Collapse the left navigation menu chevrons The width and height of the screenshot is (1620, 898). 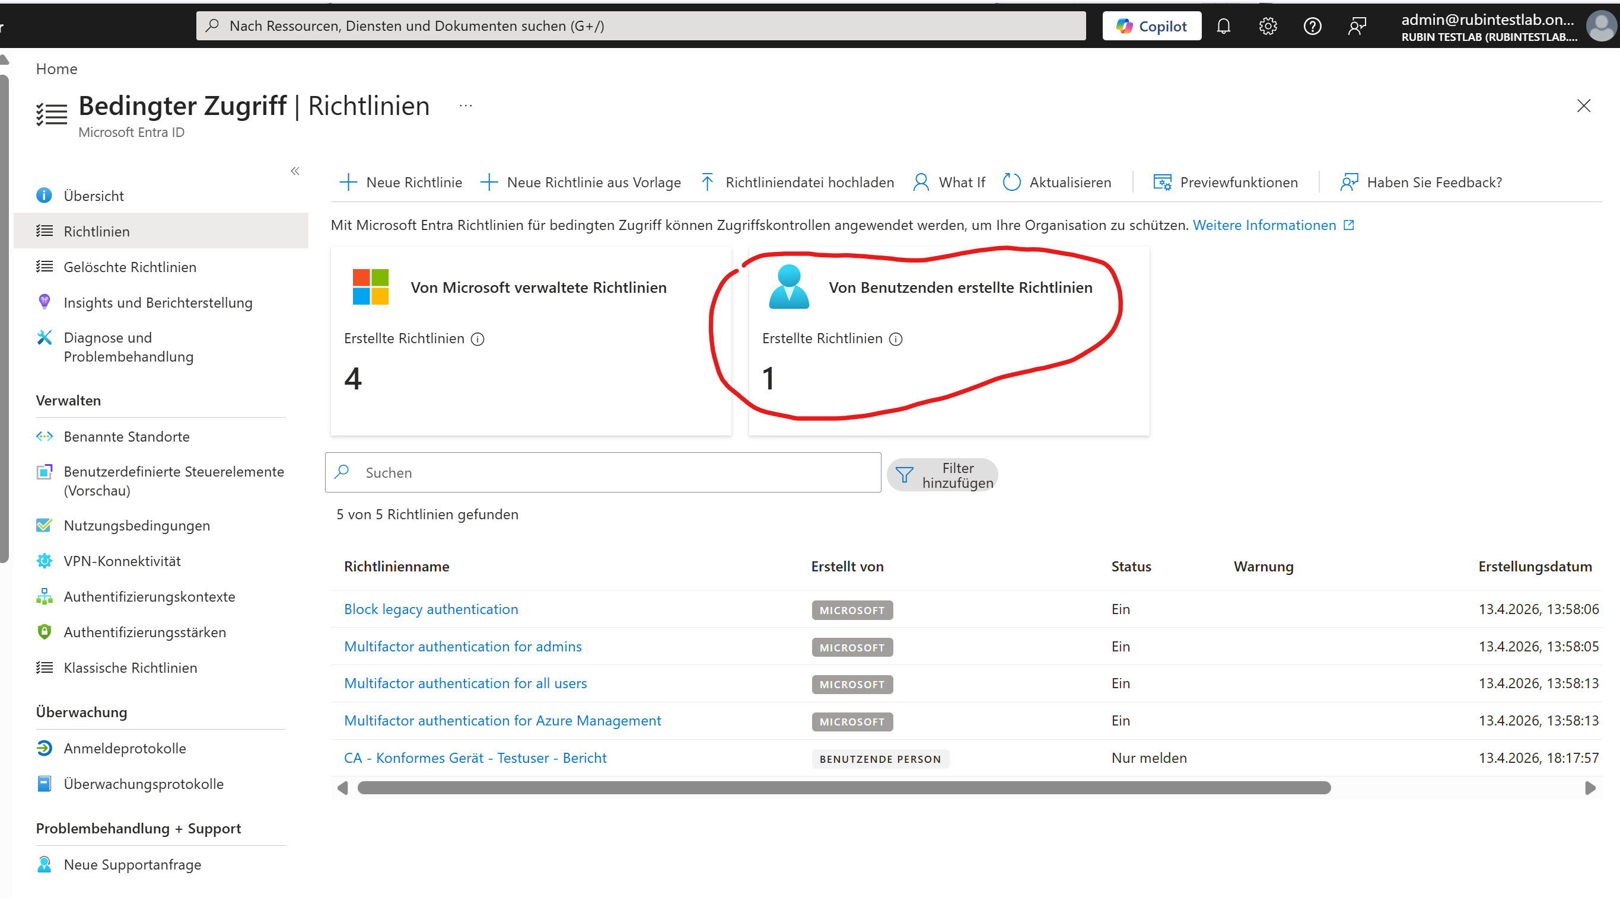pyautogui.click(x=295, y=171)
